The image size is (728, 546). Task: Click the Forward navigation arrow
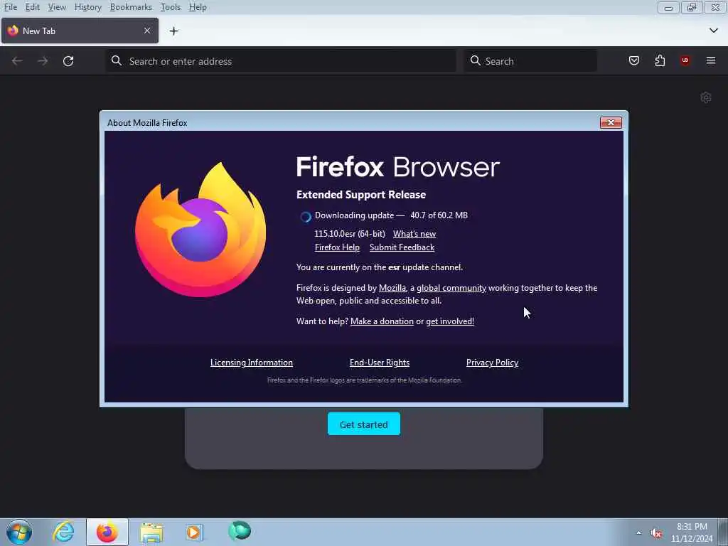[x=43, y=61]
